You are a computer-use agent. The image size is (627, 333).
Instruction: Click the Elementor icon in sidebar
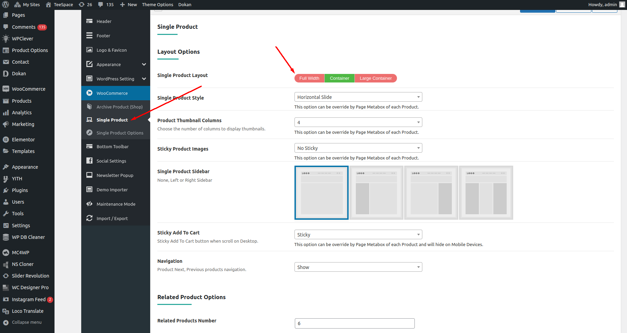(5, 140)
